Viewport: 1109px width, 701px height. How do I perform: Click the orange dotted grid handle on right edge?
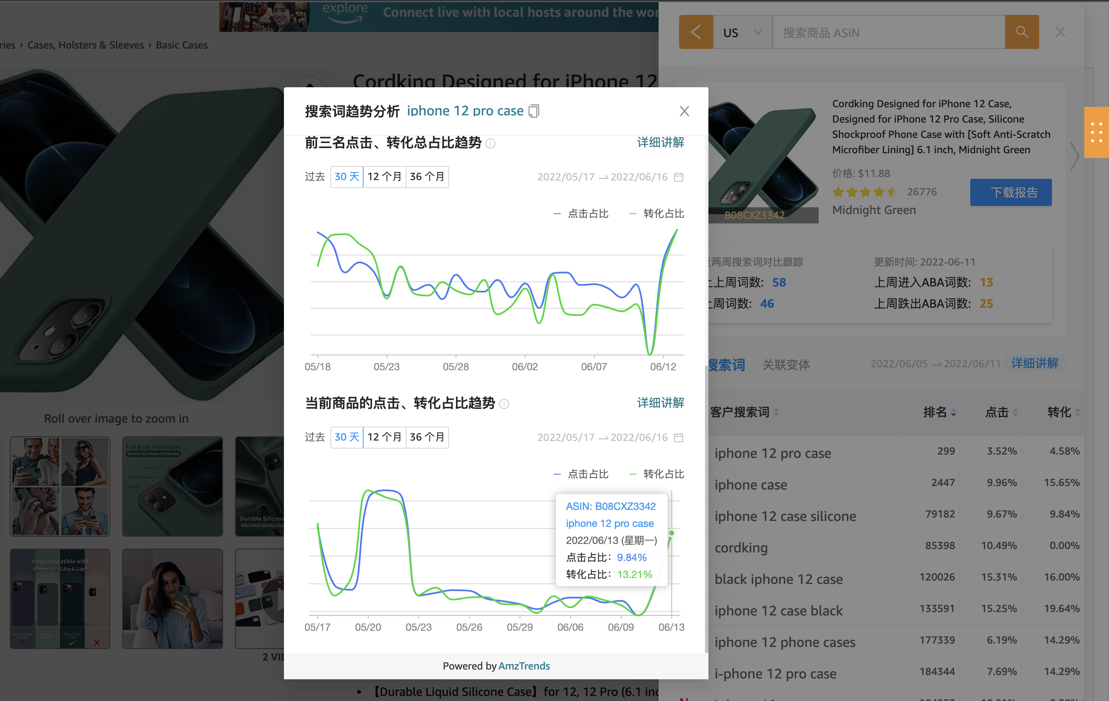click(1096, 132)
